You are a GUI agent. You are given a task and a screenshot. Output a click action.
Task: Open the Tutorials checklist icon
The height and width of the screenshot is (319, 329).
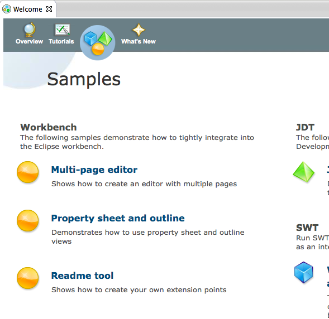[x=63, y=30]
